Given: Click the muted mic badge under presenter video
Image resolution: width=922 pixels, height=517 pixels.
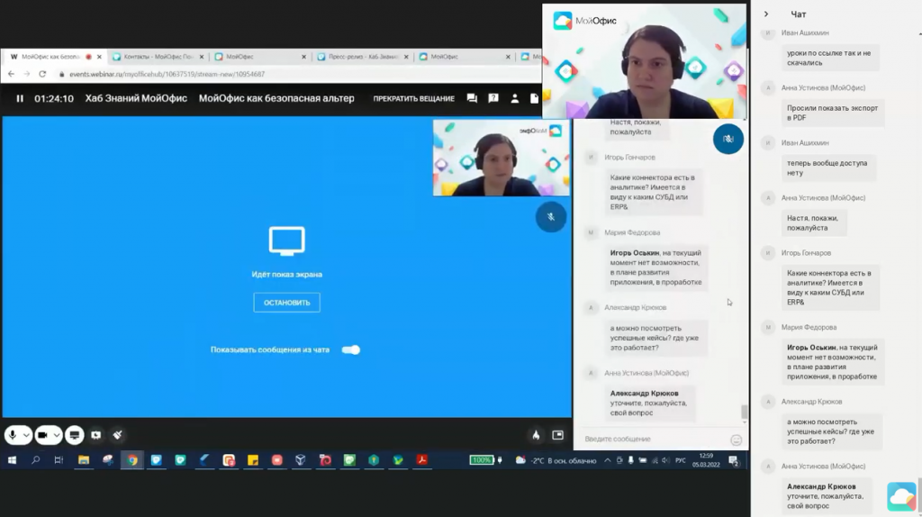Looking at the screenshot, I should [x=551, y=217].
